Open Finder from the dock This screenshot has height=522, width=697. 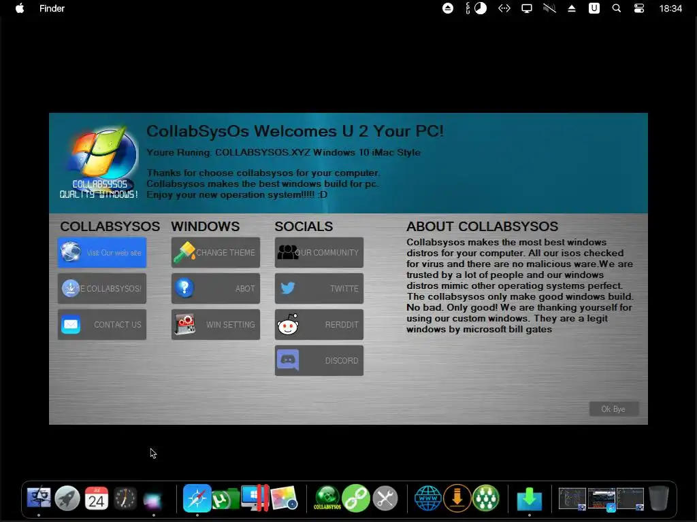click(x=39, y=498)
